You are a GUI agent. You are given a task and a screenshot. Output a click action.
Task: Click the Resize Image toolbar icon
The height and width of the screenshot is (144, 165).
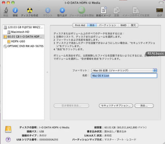click(136, 10)
